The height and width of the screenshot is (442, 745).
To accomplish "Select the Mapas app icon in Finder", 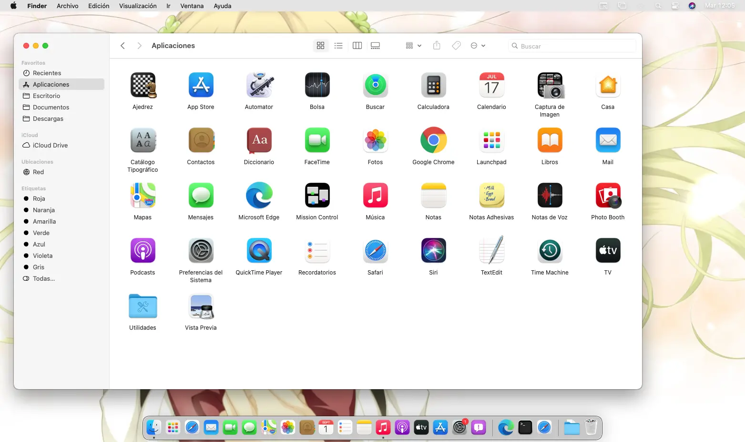I will coord(143,196).
